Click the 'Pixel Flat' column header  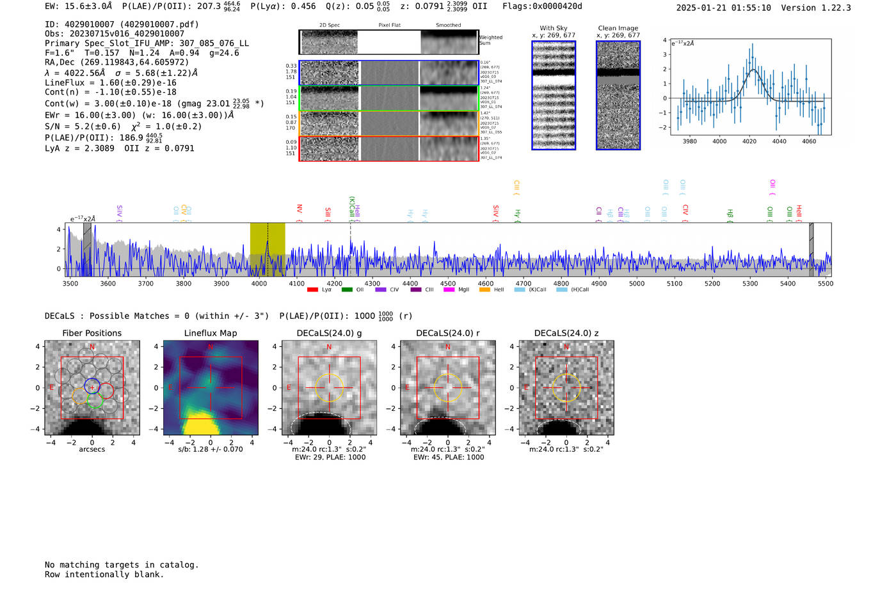(x=389, y=26)
